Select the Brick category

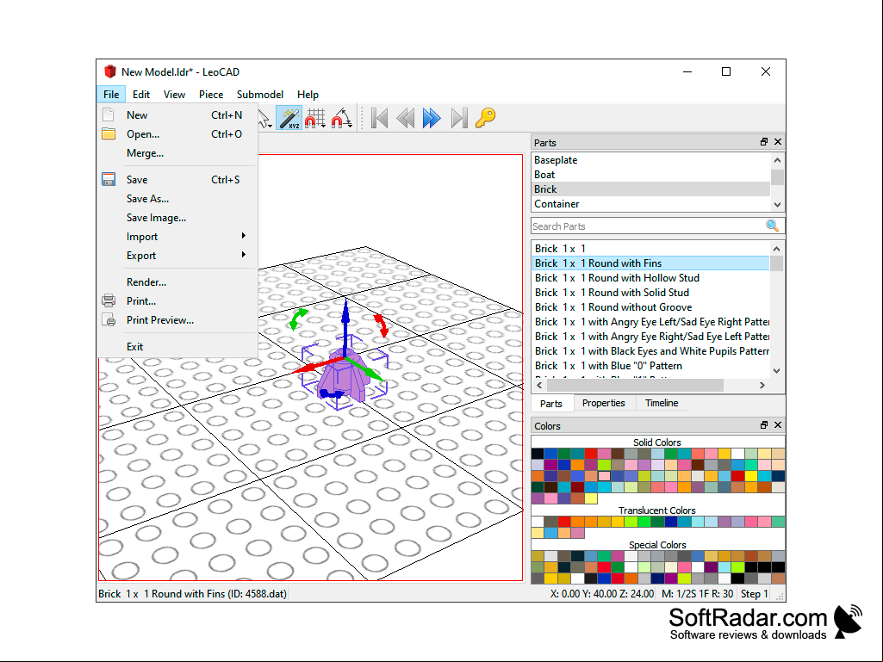tap(651, 189)
